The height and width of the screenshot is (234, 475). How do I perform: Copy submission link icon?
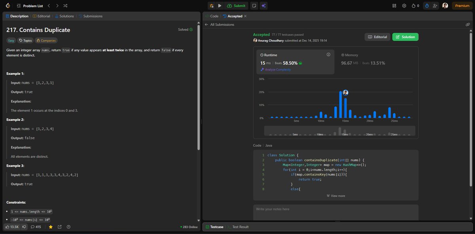pyautogui.click(x=468, y=25)
